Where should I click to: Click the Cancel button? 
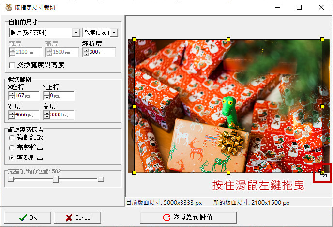click(x=78, y=217)
